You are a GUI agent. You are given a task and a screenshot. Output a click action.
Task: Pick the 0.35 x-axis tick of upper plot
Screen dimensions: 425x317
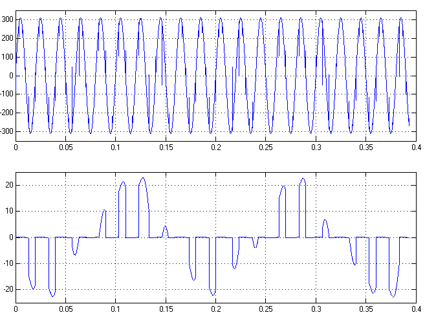pos(366,148)
